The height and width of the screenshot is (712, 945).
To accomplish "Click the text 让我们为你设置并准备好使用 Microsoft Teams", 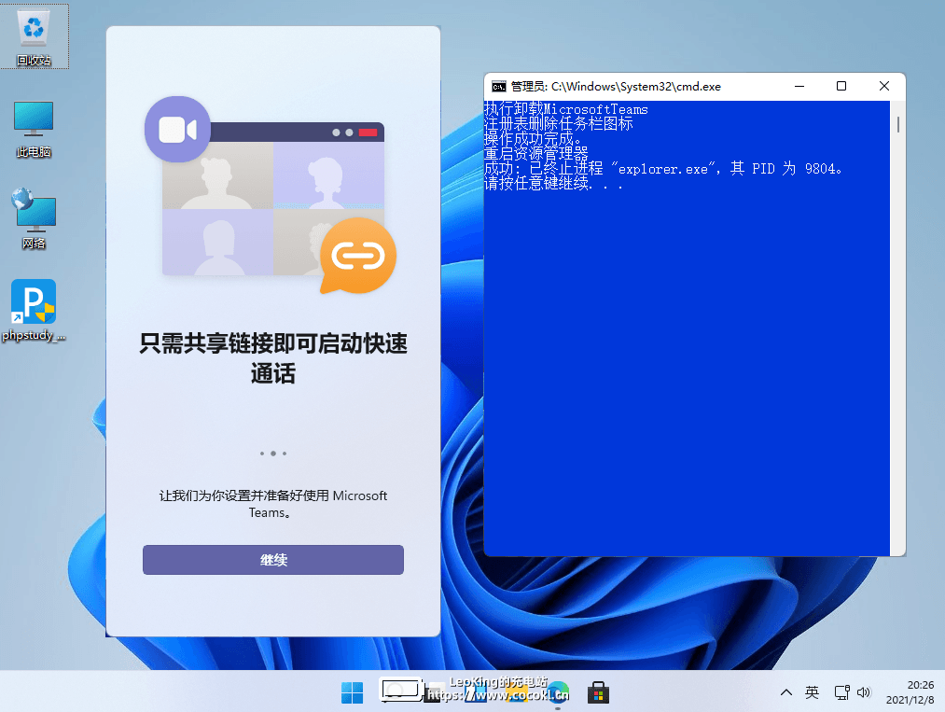I will [273, 504].
